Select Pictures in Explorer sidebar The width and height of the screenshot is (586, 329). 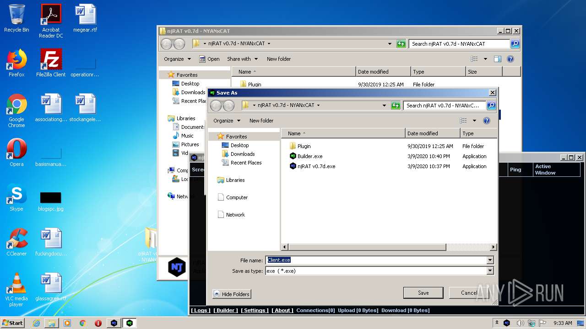(185, 144)
